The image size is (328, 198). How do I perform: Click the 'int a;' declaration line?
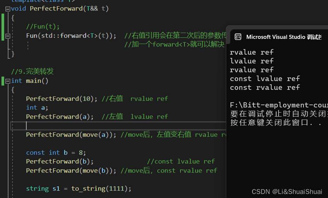point(37,108)
